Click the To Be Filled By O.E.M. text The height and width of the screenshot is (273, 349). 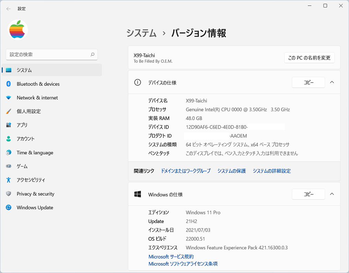[153, 61]
